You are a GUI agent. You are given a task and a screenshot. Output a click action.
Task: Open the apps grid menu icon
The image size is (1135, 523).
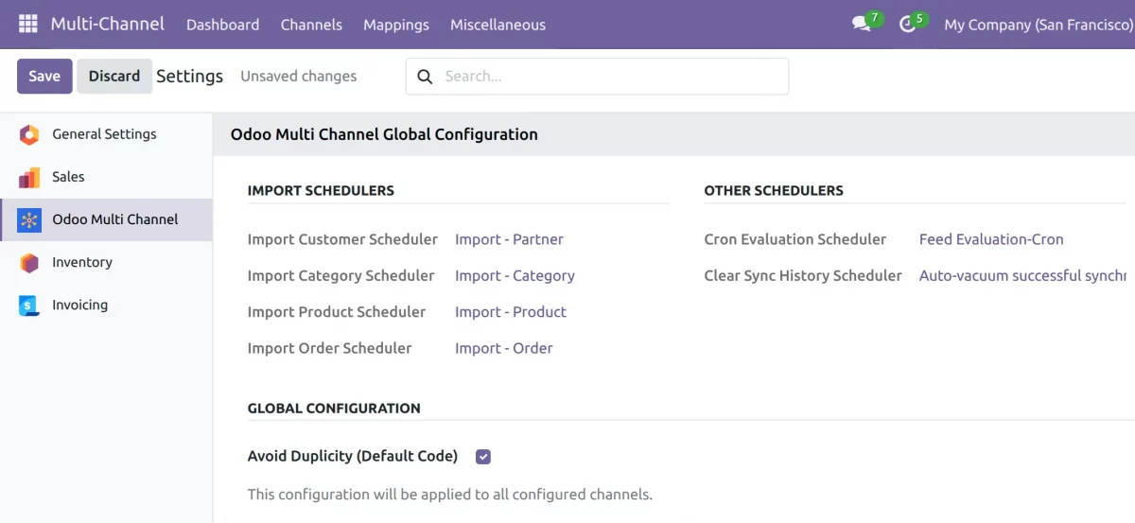coord(28,25)
